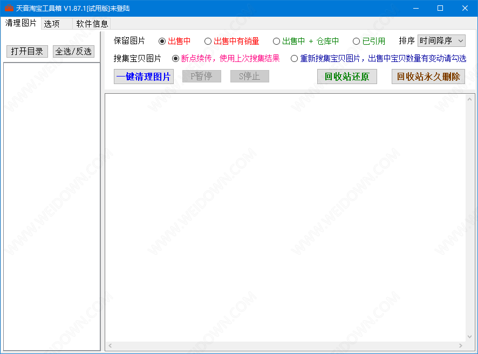Click inside the left directory list box
Screen dimensions: 478x354
pyautogui.click(x=52, y=205)
